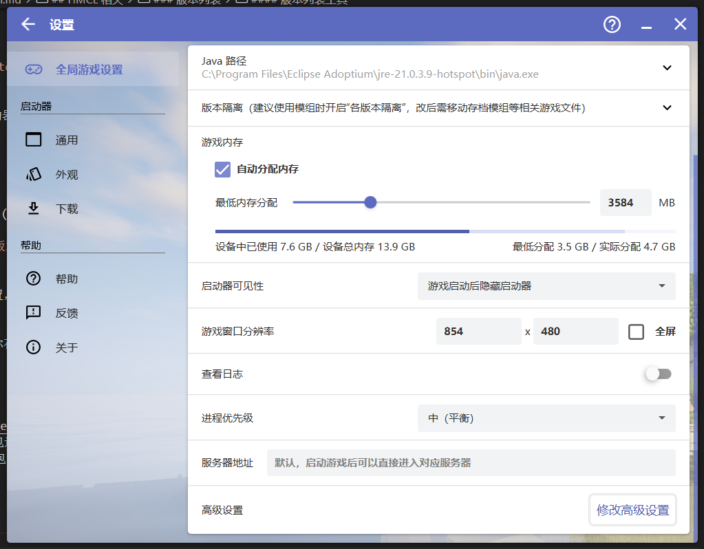Click the 修改高级设置 button
Viewport: 704px width, 549px height.
(x=632, y=510)
